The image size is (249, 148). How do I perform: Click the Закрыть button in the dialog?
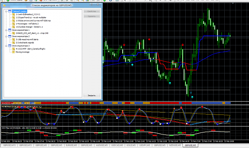point(92,95)
